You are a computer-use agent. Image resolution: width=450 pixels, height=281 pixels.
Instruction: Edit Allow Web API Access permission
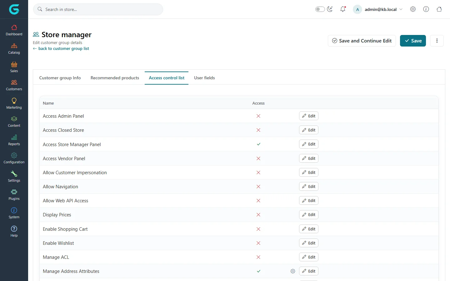click(x=309, y=200)
